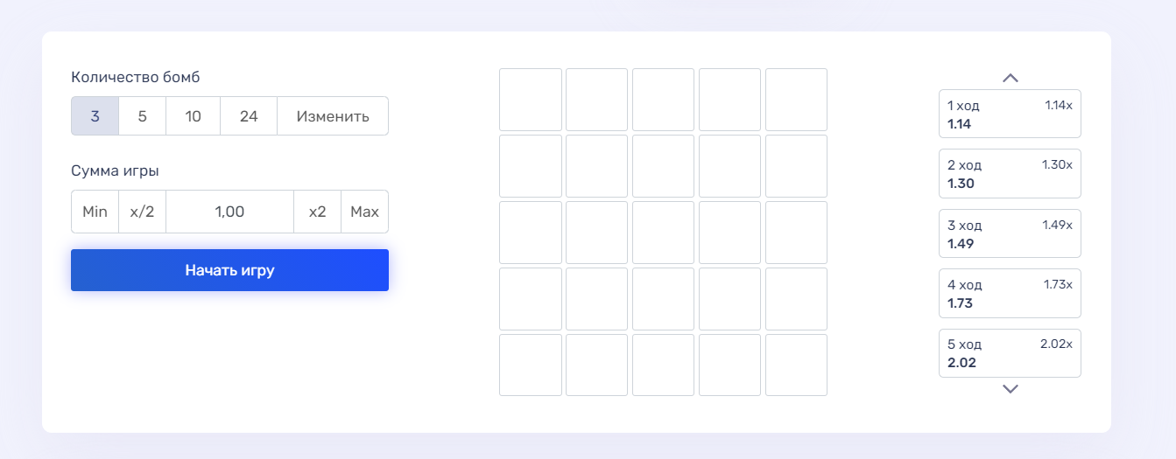Double the bet with x2
Viewport: 1176px width, 459px height.
[317, 212]
